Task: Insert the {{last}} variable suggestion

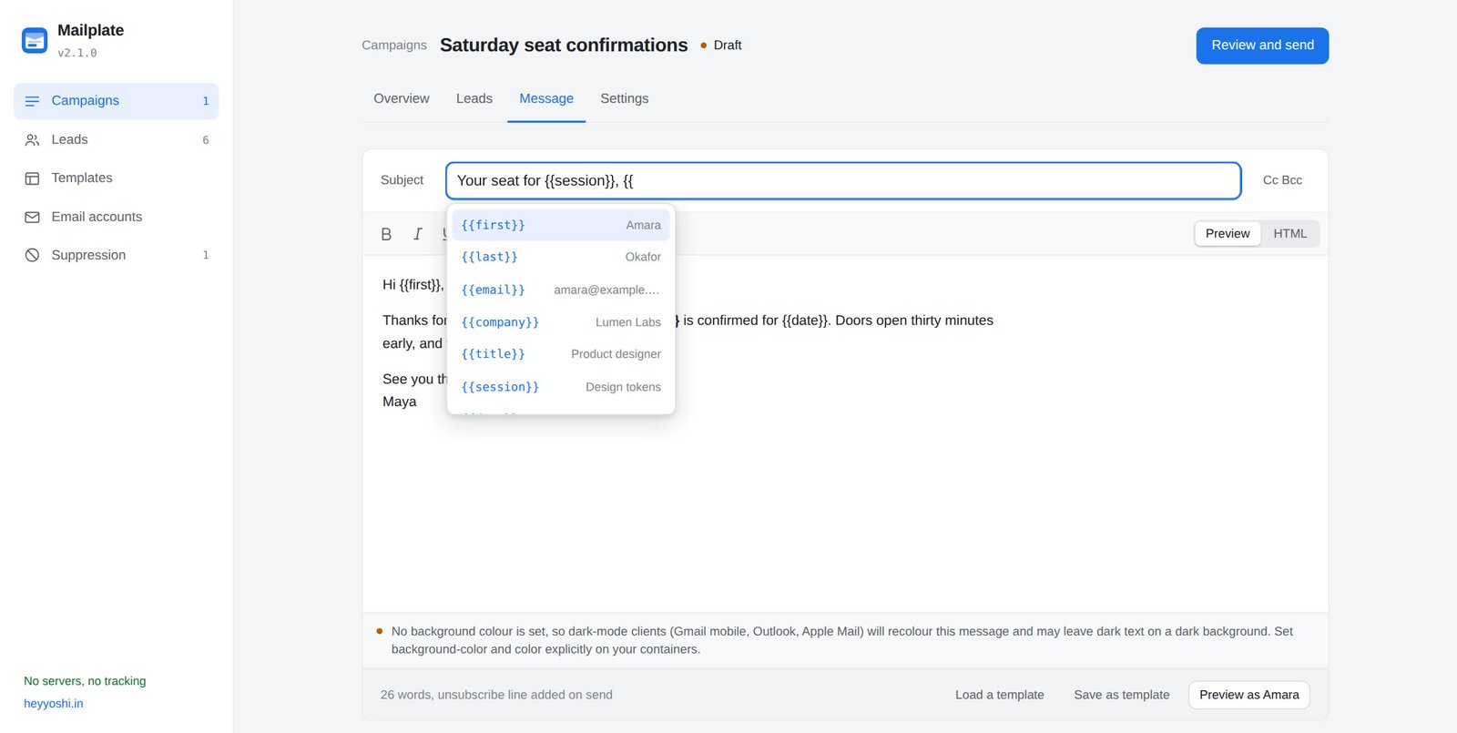Action: (x=561, y=258)
